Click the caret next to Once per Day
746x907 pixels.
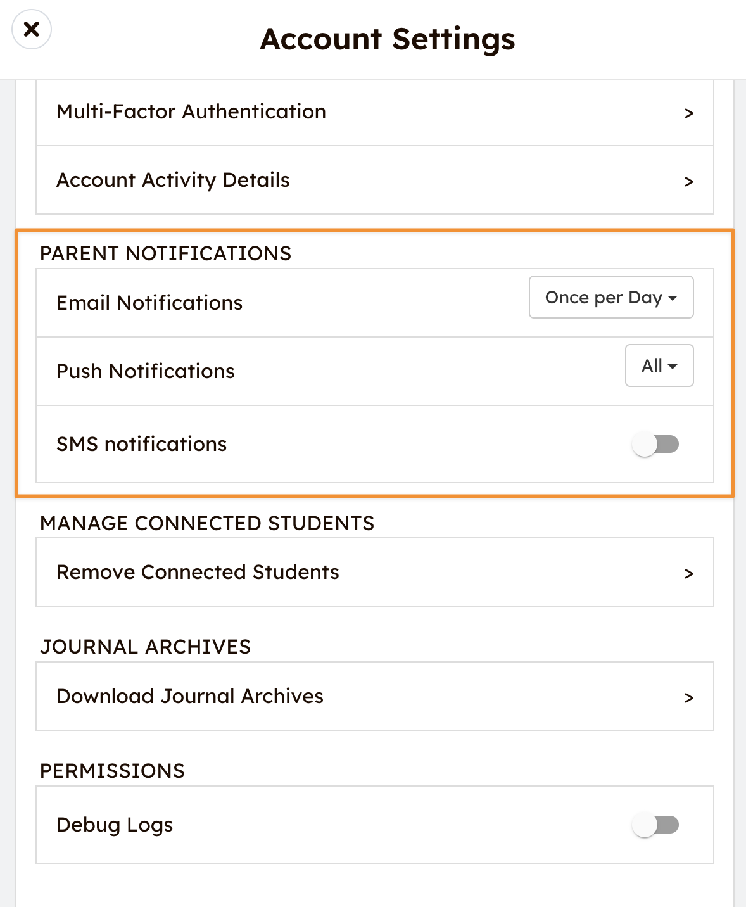tap(673, 298)
